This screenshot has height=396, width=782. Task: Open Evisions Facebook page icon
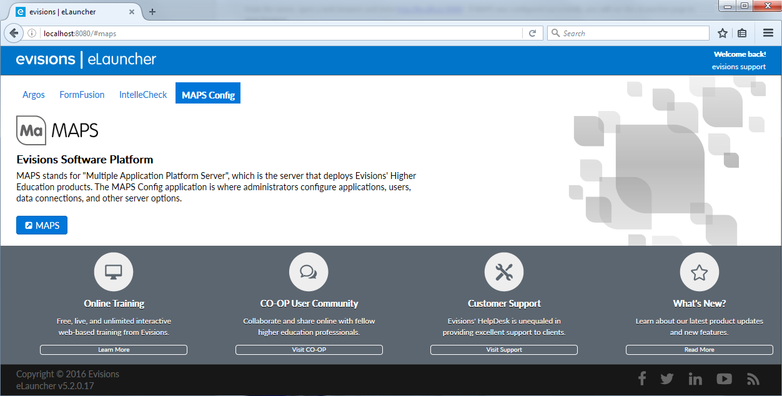[641, 379]
